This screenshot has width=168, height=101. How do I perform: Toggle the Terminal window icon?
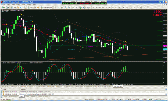click(21, 7)
